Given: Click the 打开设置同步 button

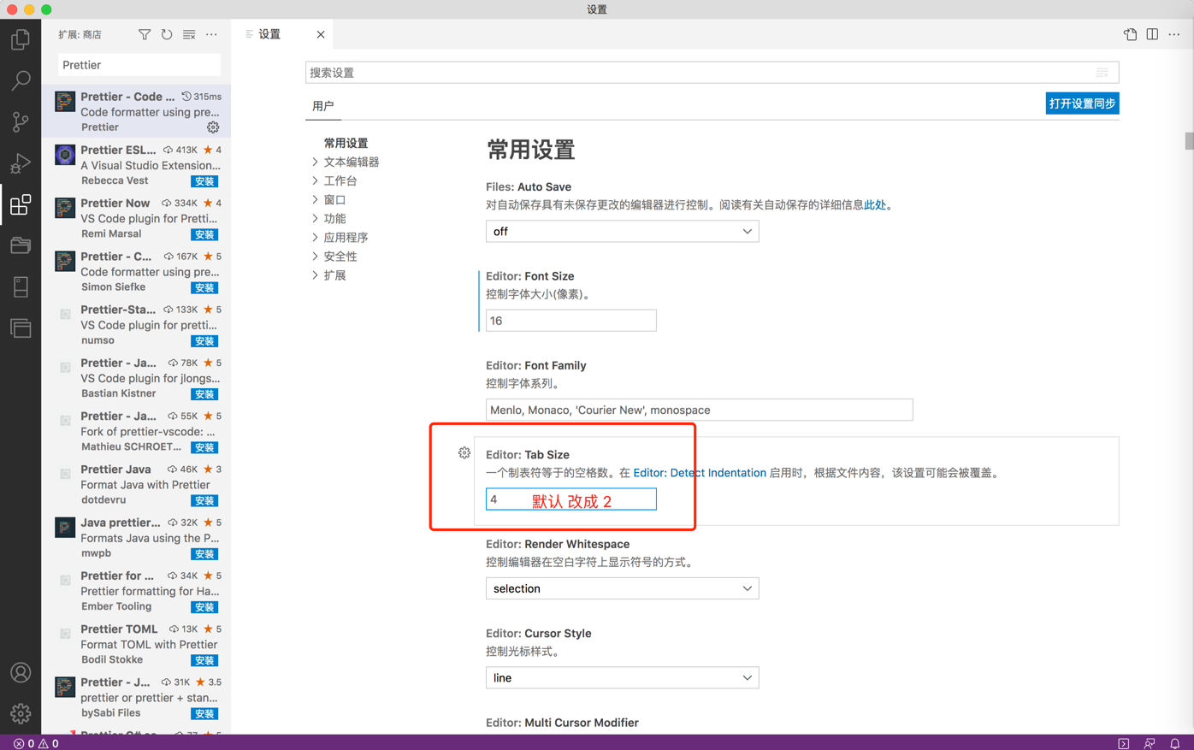Looking at the screenshot, I should coord(1082,103).
